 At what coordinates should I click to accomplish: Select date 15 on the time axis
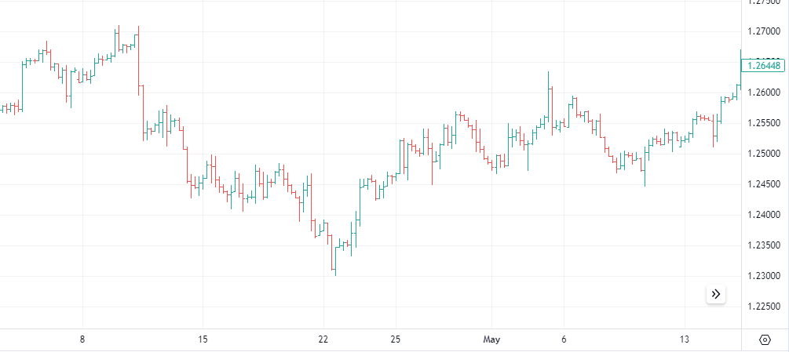[x=203, y=339]
